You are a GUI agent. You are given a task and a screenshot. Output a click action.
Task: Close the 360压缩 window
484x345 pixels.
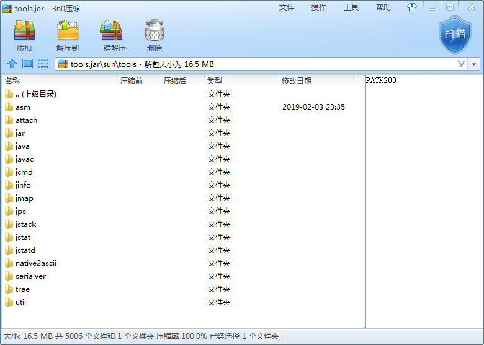tap(472, 7)
